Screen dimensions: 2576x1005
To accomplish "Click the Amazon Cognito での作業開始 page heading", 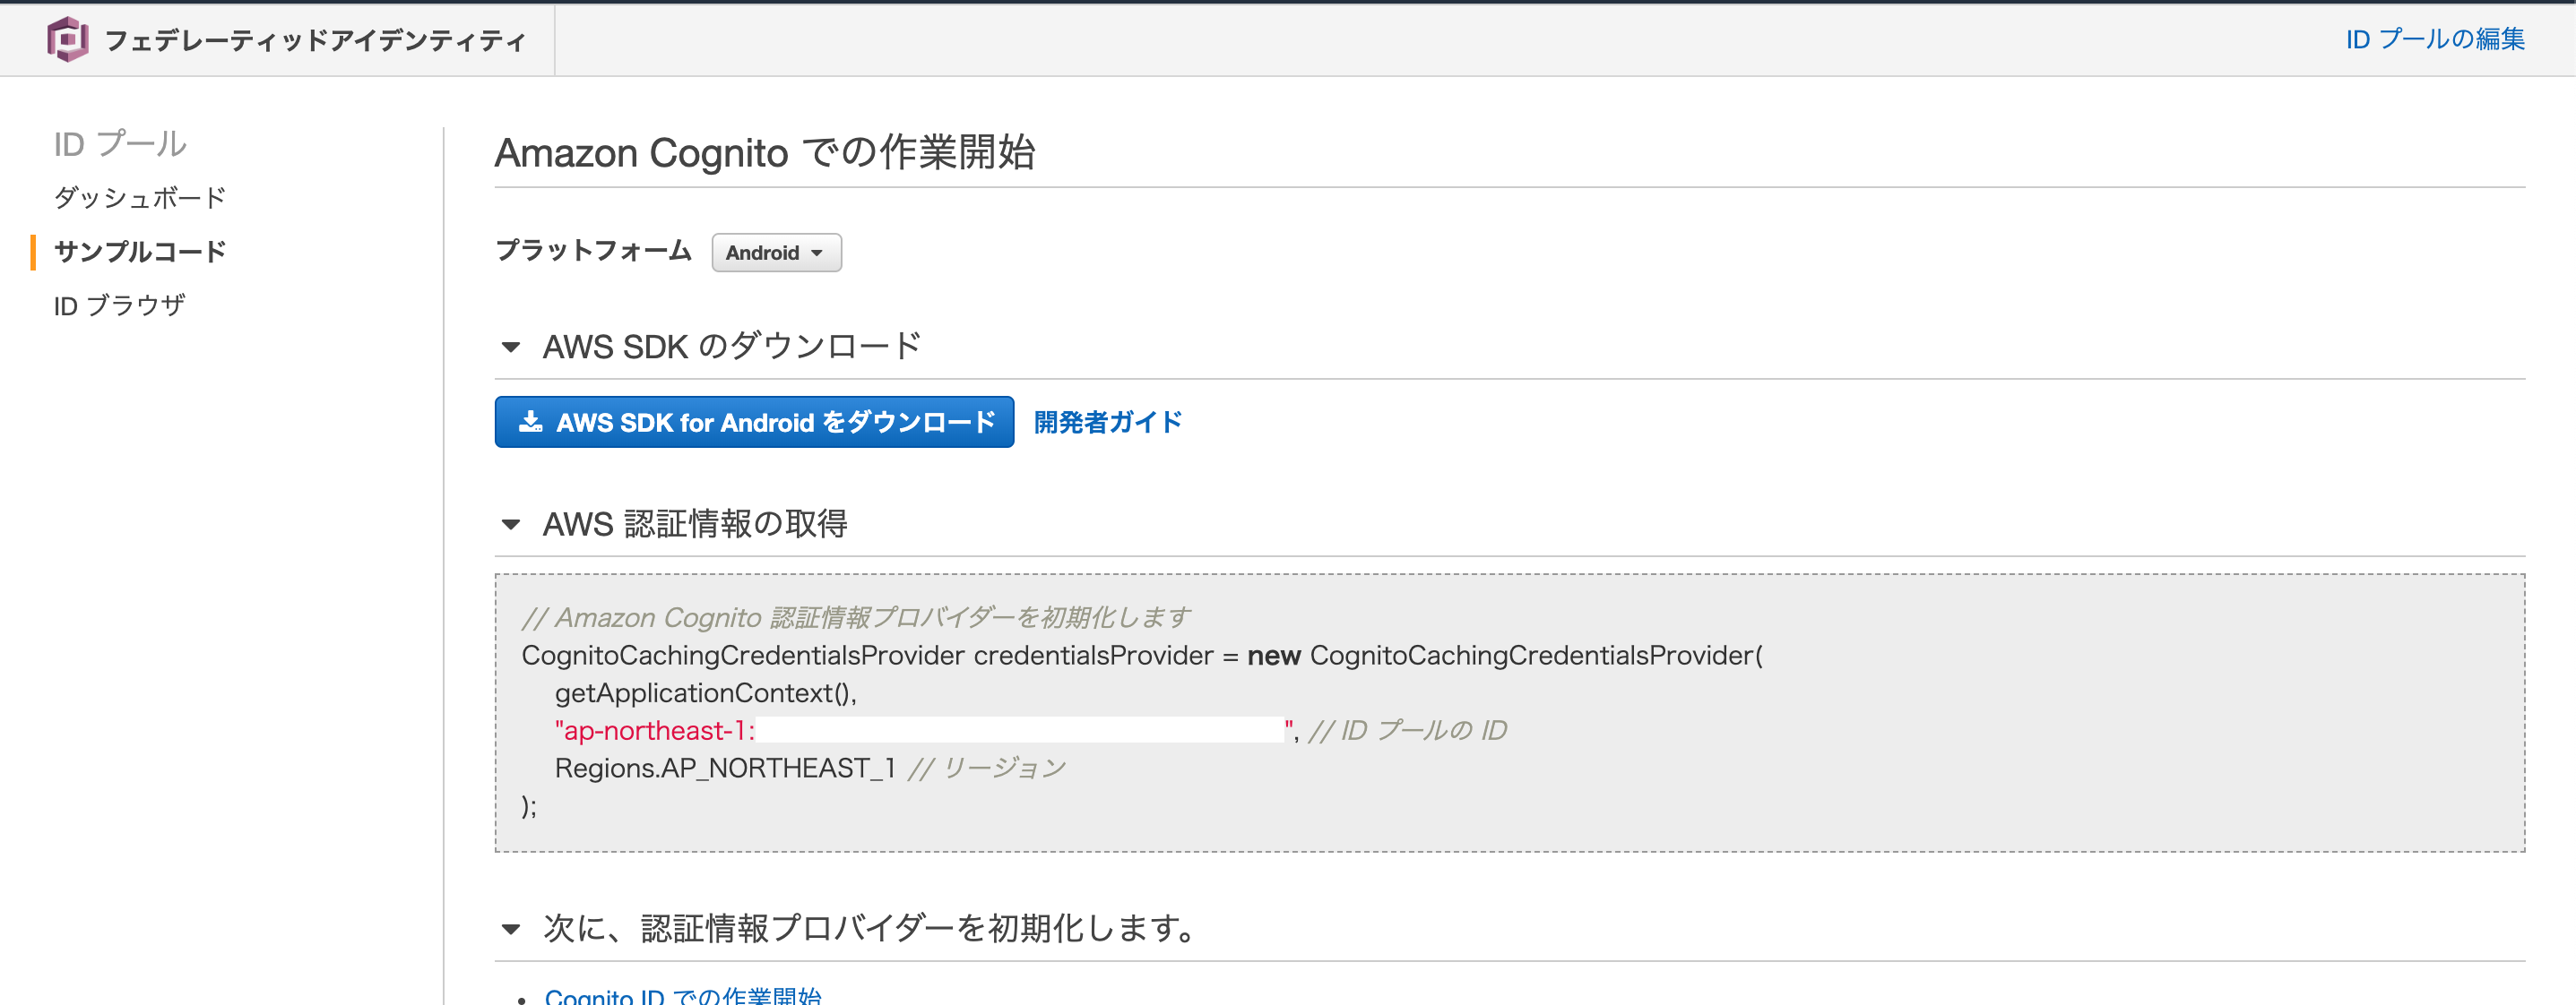I will click(766, 154).
